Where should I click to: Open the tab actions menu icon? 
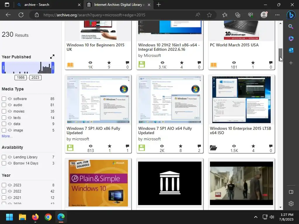tap(7, 5)
